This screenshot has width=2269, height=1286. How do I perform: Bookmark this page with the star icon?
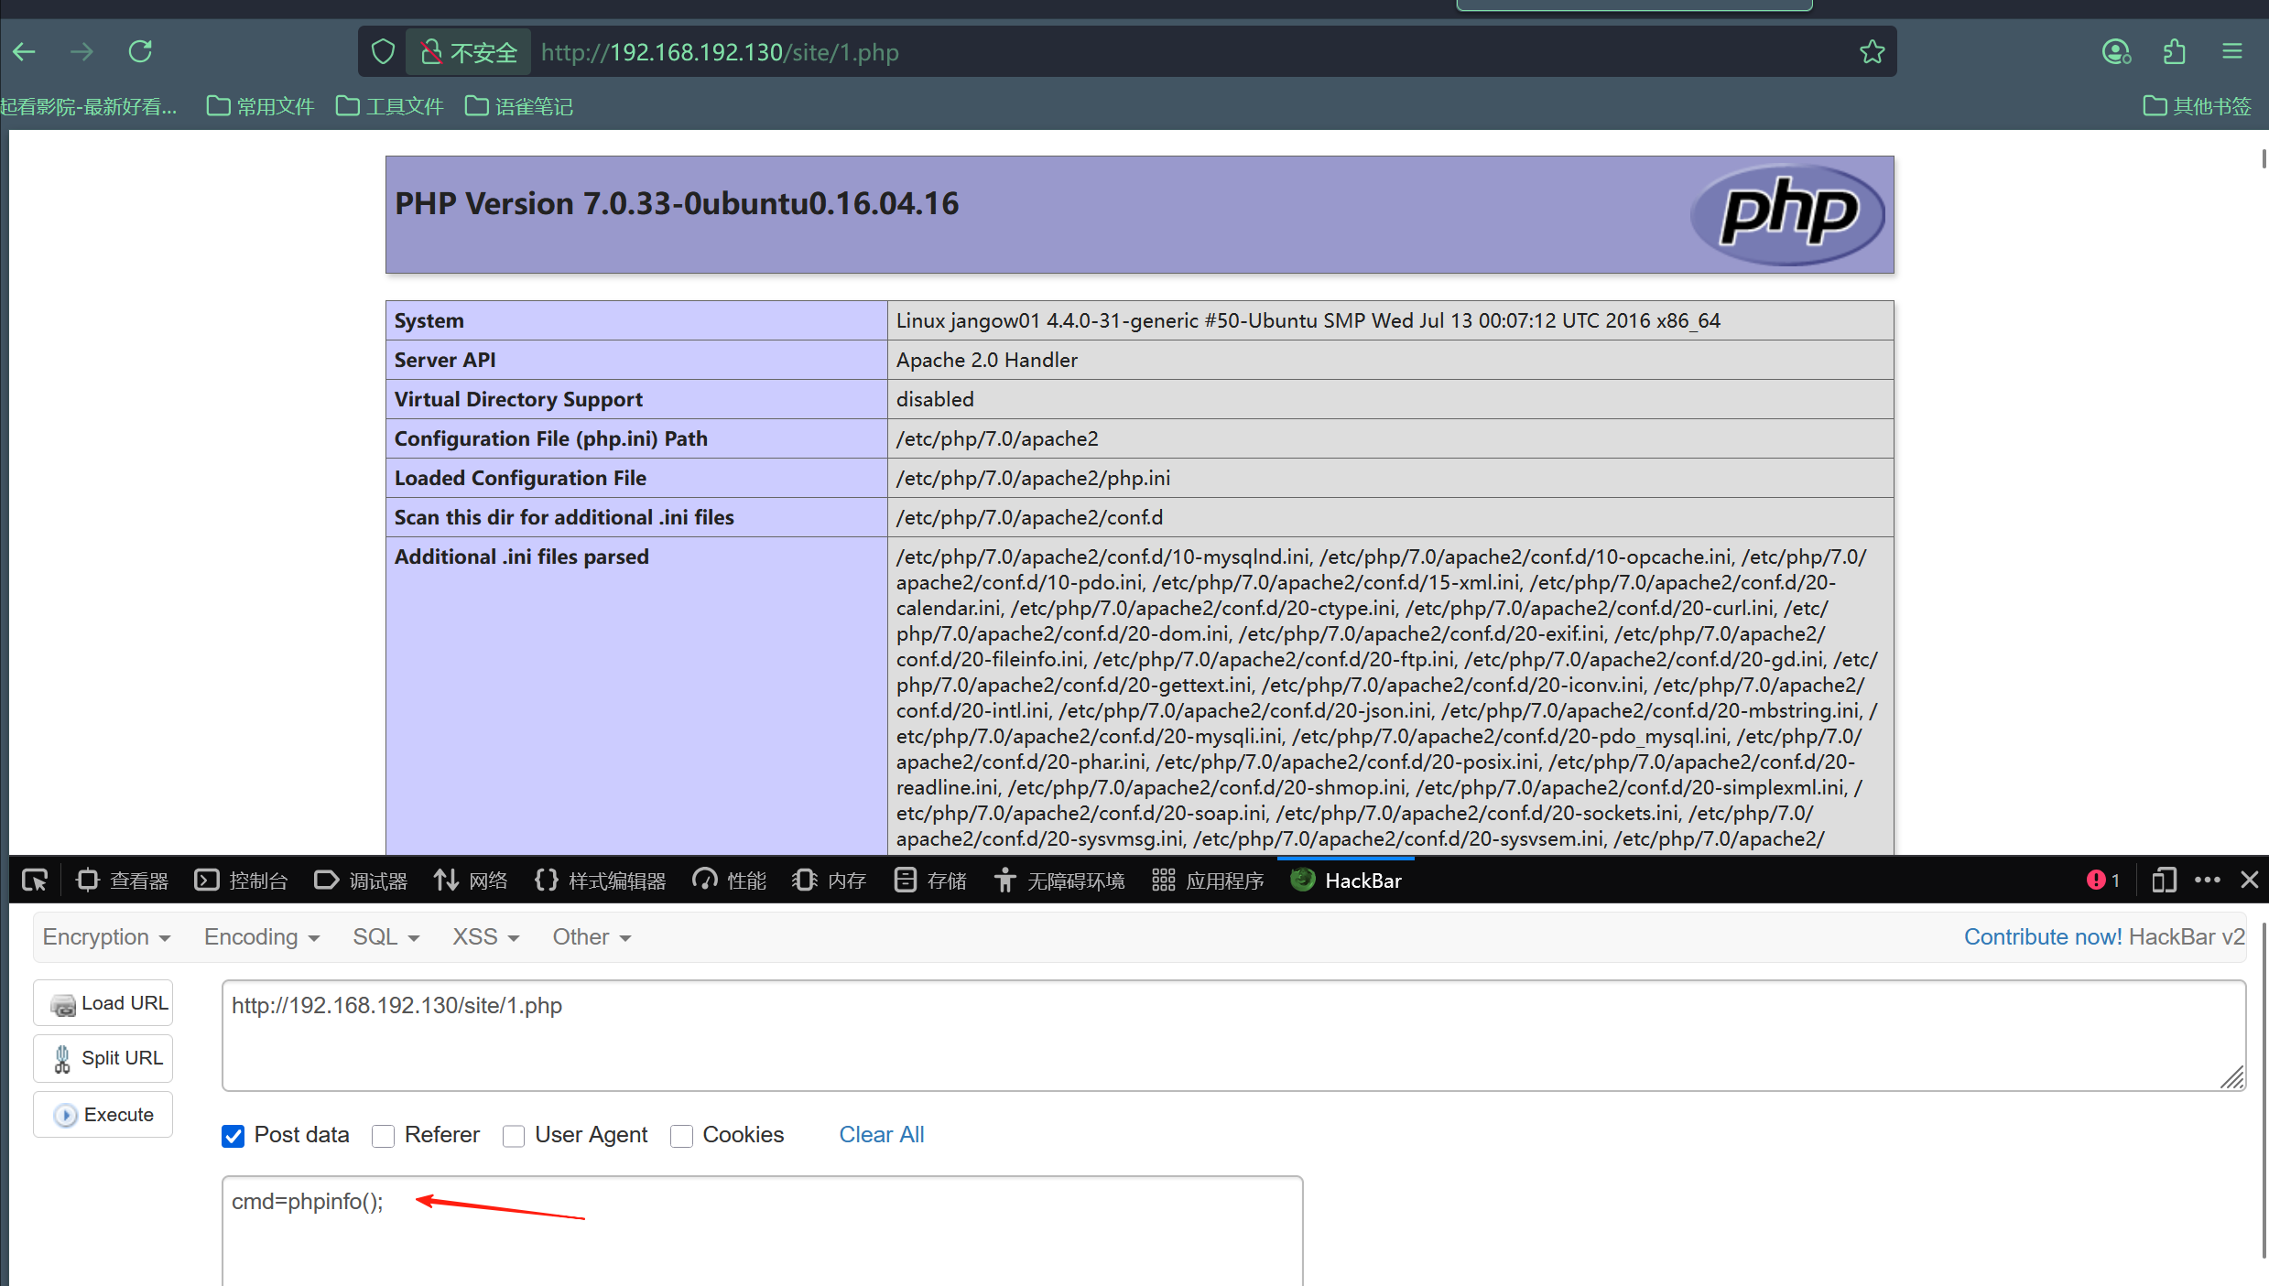point(1872,52)
